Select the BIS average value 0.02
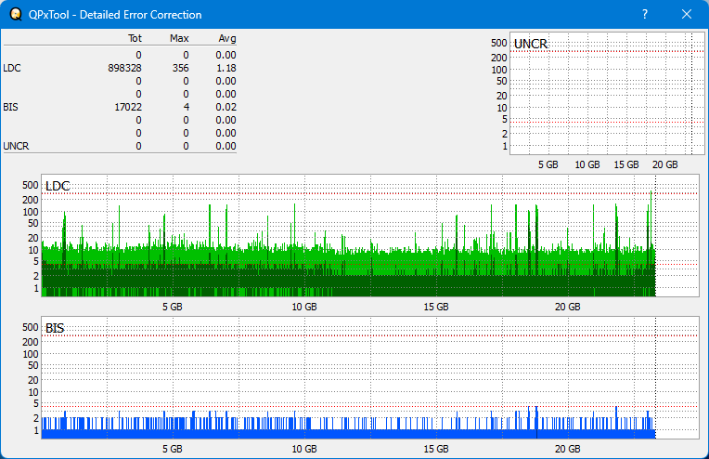 pyautogui.click(x=226, y=107)
